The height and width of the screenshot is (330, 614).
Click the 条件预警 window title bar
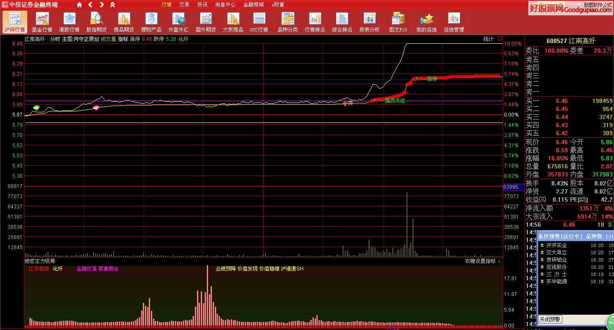point(576,236)
